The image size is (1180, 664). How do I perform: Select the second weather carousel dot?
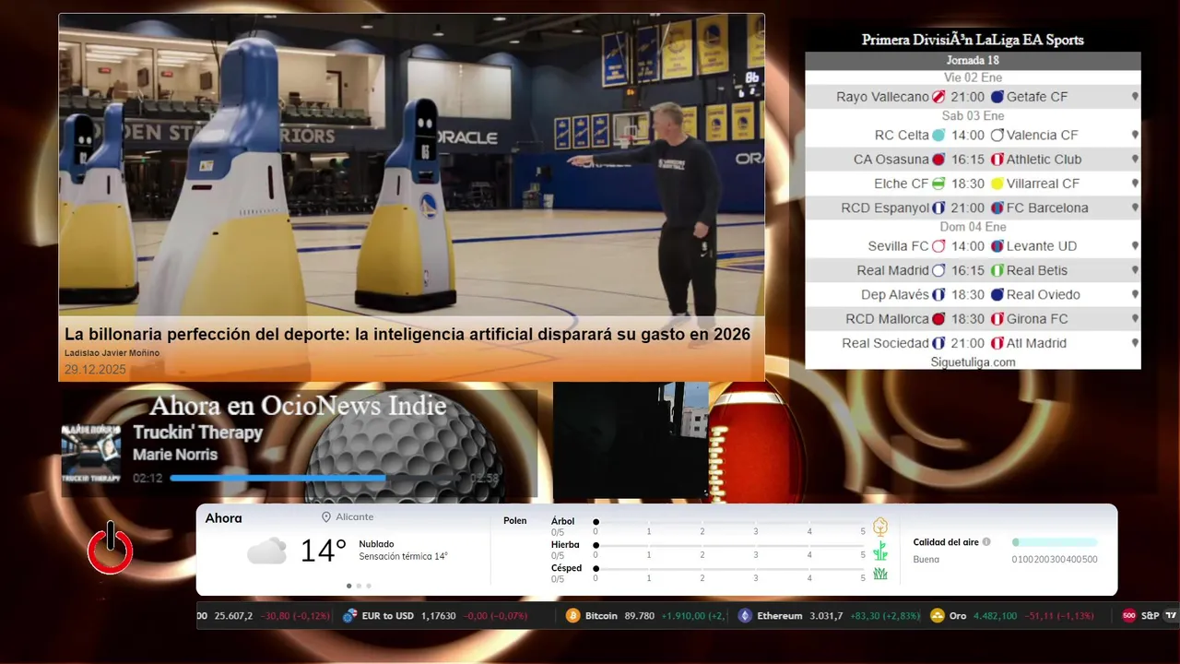click(x=359, y=586)
